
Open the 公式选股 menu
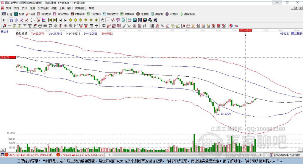point(43,8)
